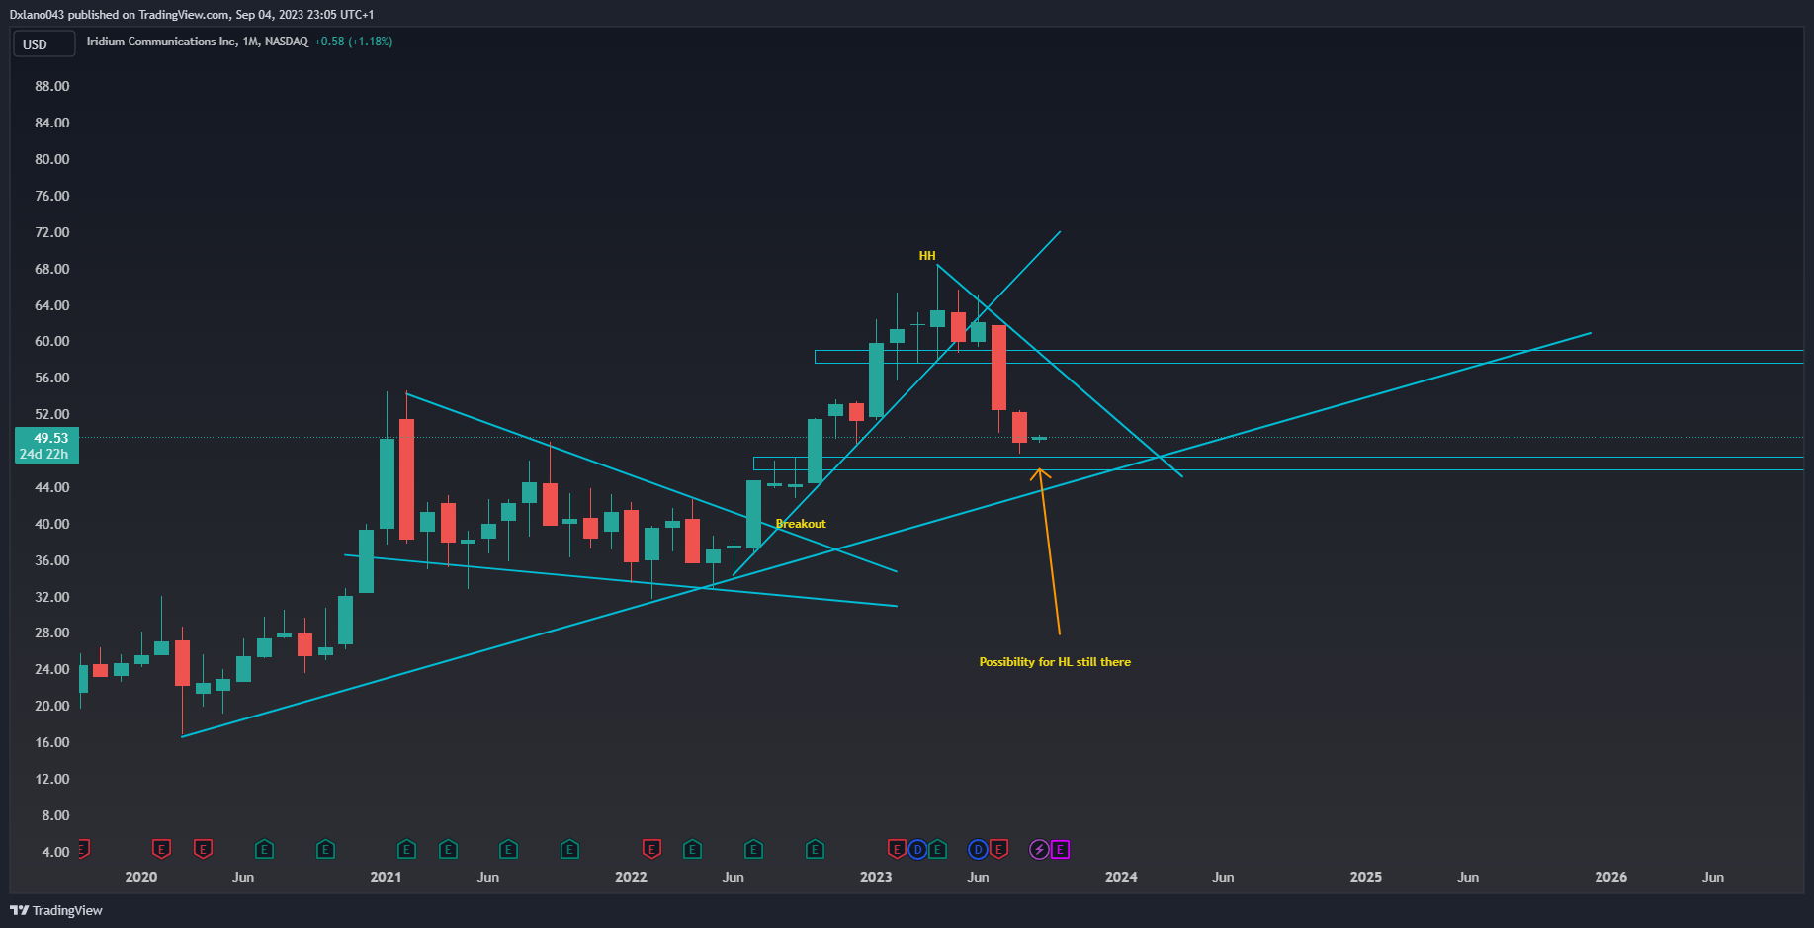1814x928 pixels.
Task: Click the +0.58 (+1.18%) change value
Action: (x=354, y=42)
